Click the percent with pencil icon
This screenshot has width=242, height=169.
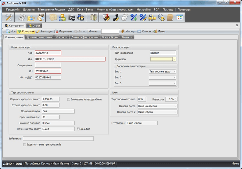[143, 17]
